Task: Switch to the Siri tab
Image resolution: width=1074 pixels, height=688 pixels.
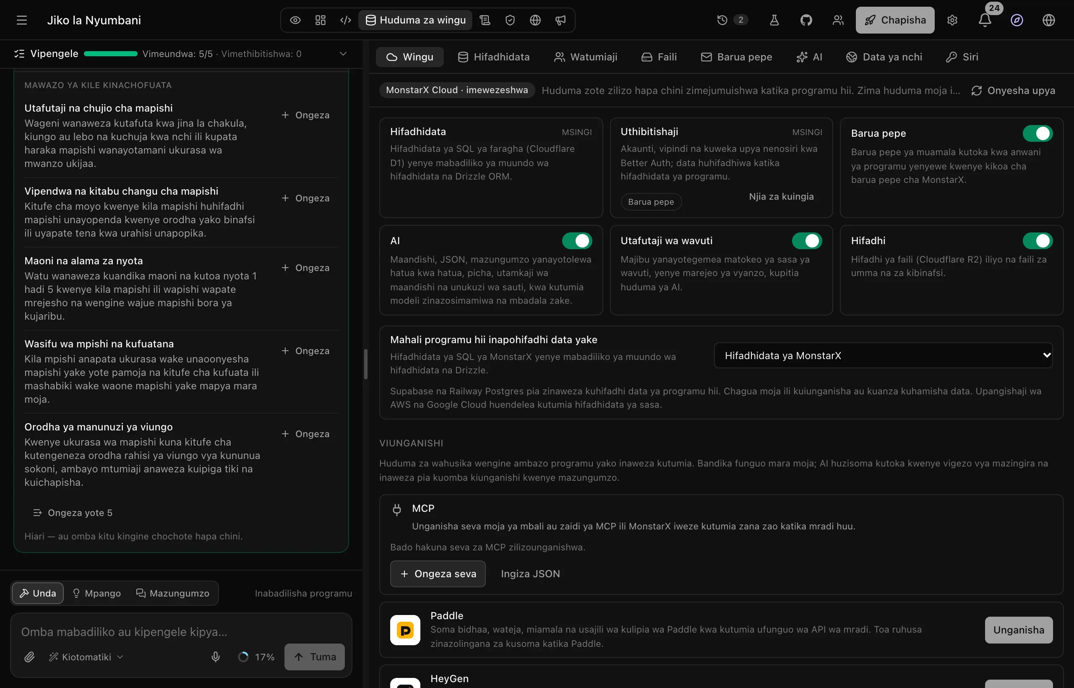Action: 962,57
